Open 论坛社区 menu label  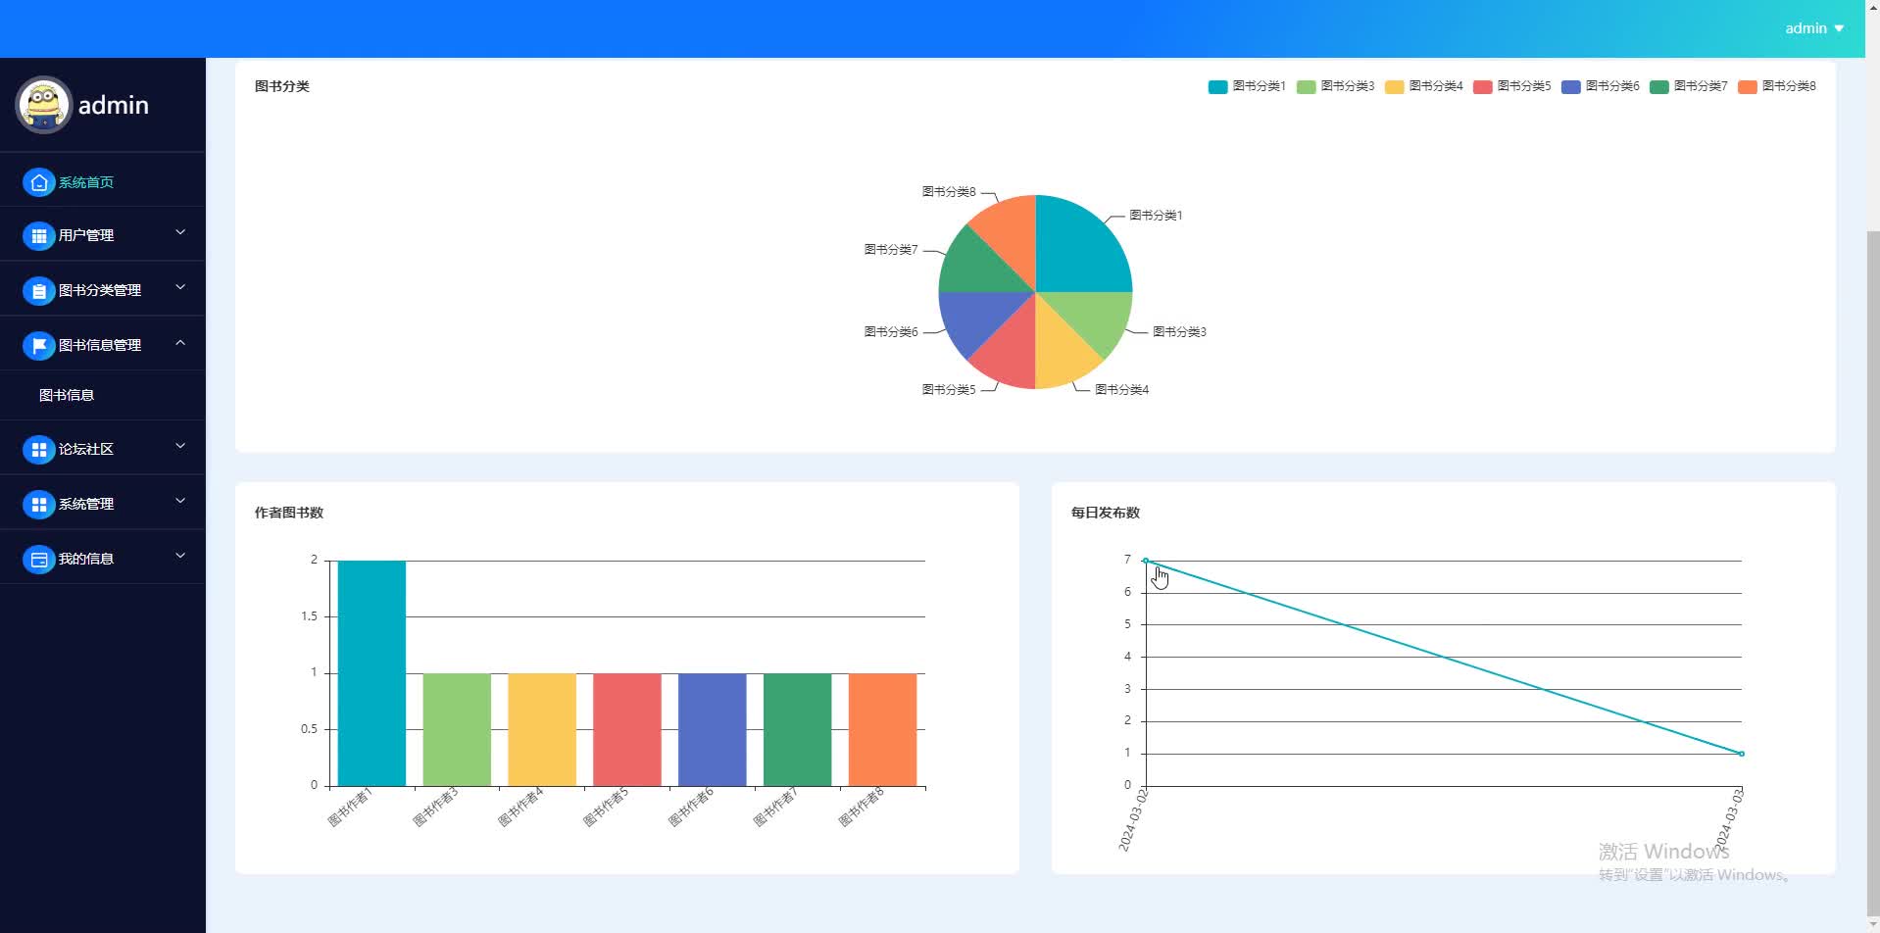[86, 449]
